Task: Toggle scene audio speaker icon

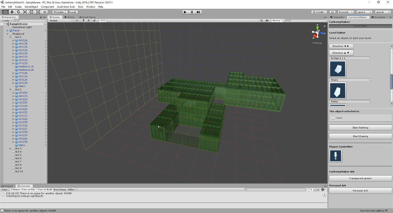Action: tap(89, 21)
